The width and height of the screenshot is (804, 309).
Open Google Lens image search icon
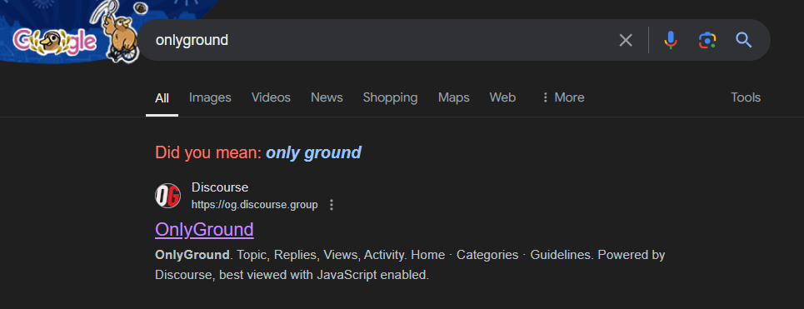(707, 40)
